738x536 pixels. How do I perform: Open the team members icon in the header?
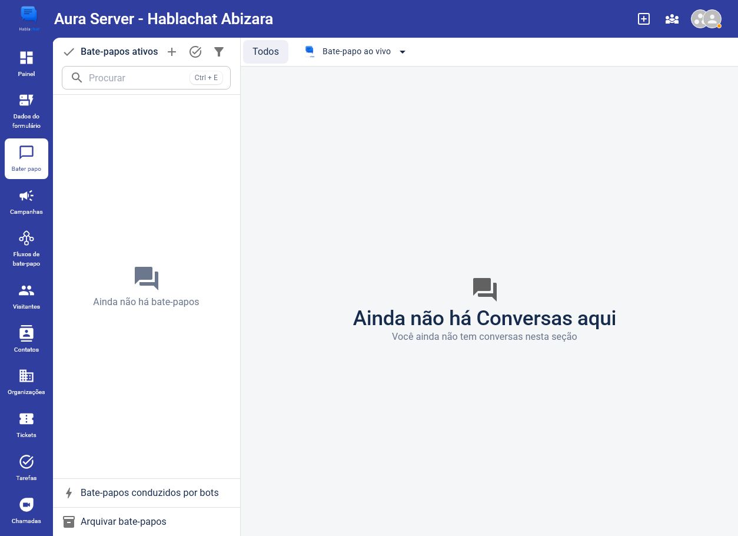pyautogui.click(x=672, y=19)
